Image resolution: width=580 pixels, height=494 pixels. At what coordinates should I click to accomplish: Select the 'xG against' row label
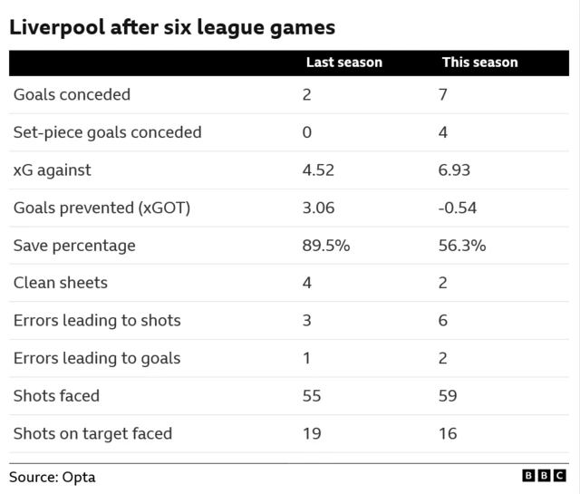(52, 170)
